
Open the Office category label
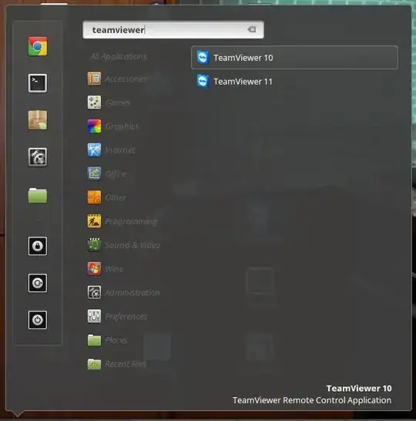coord(116,174)
